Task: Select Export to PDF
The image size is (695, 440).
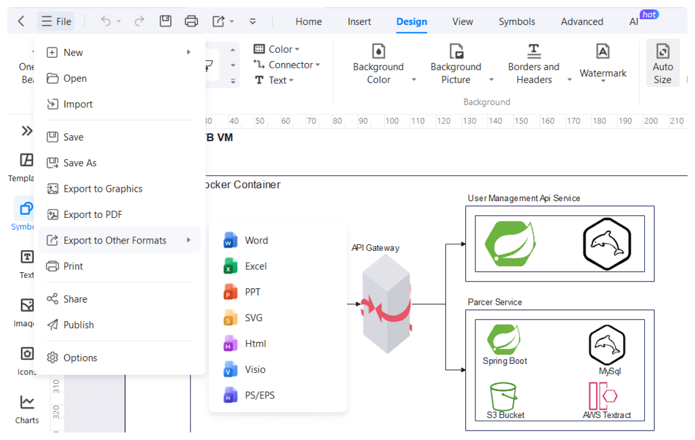Action: coord(119,214)
